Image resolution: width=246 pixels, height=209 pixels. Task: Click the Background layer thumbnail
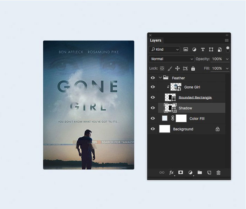pyautogui.click(x=165, y=129)
